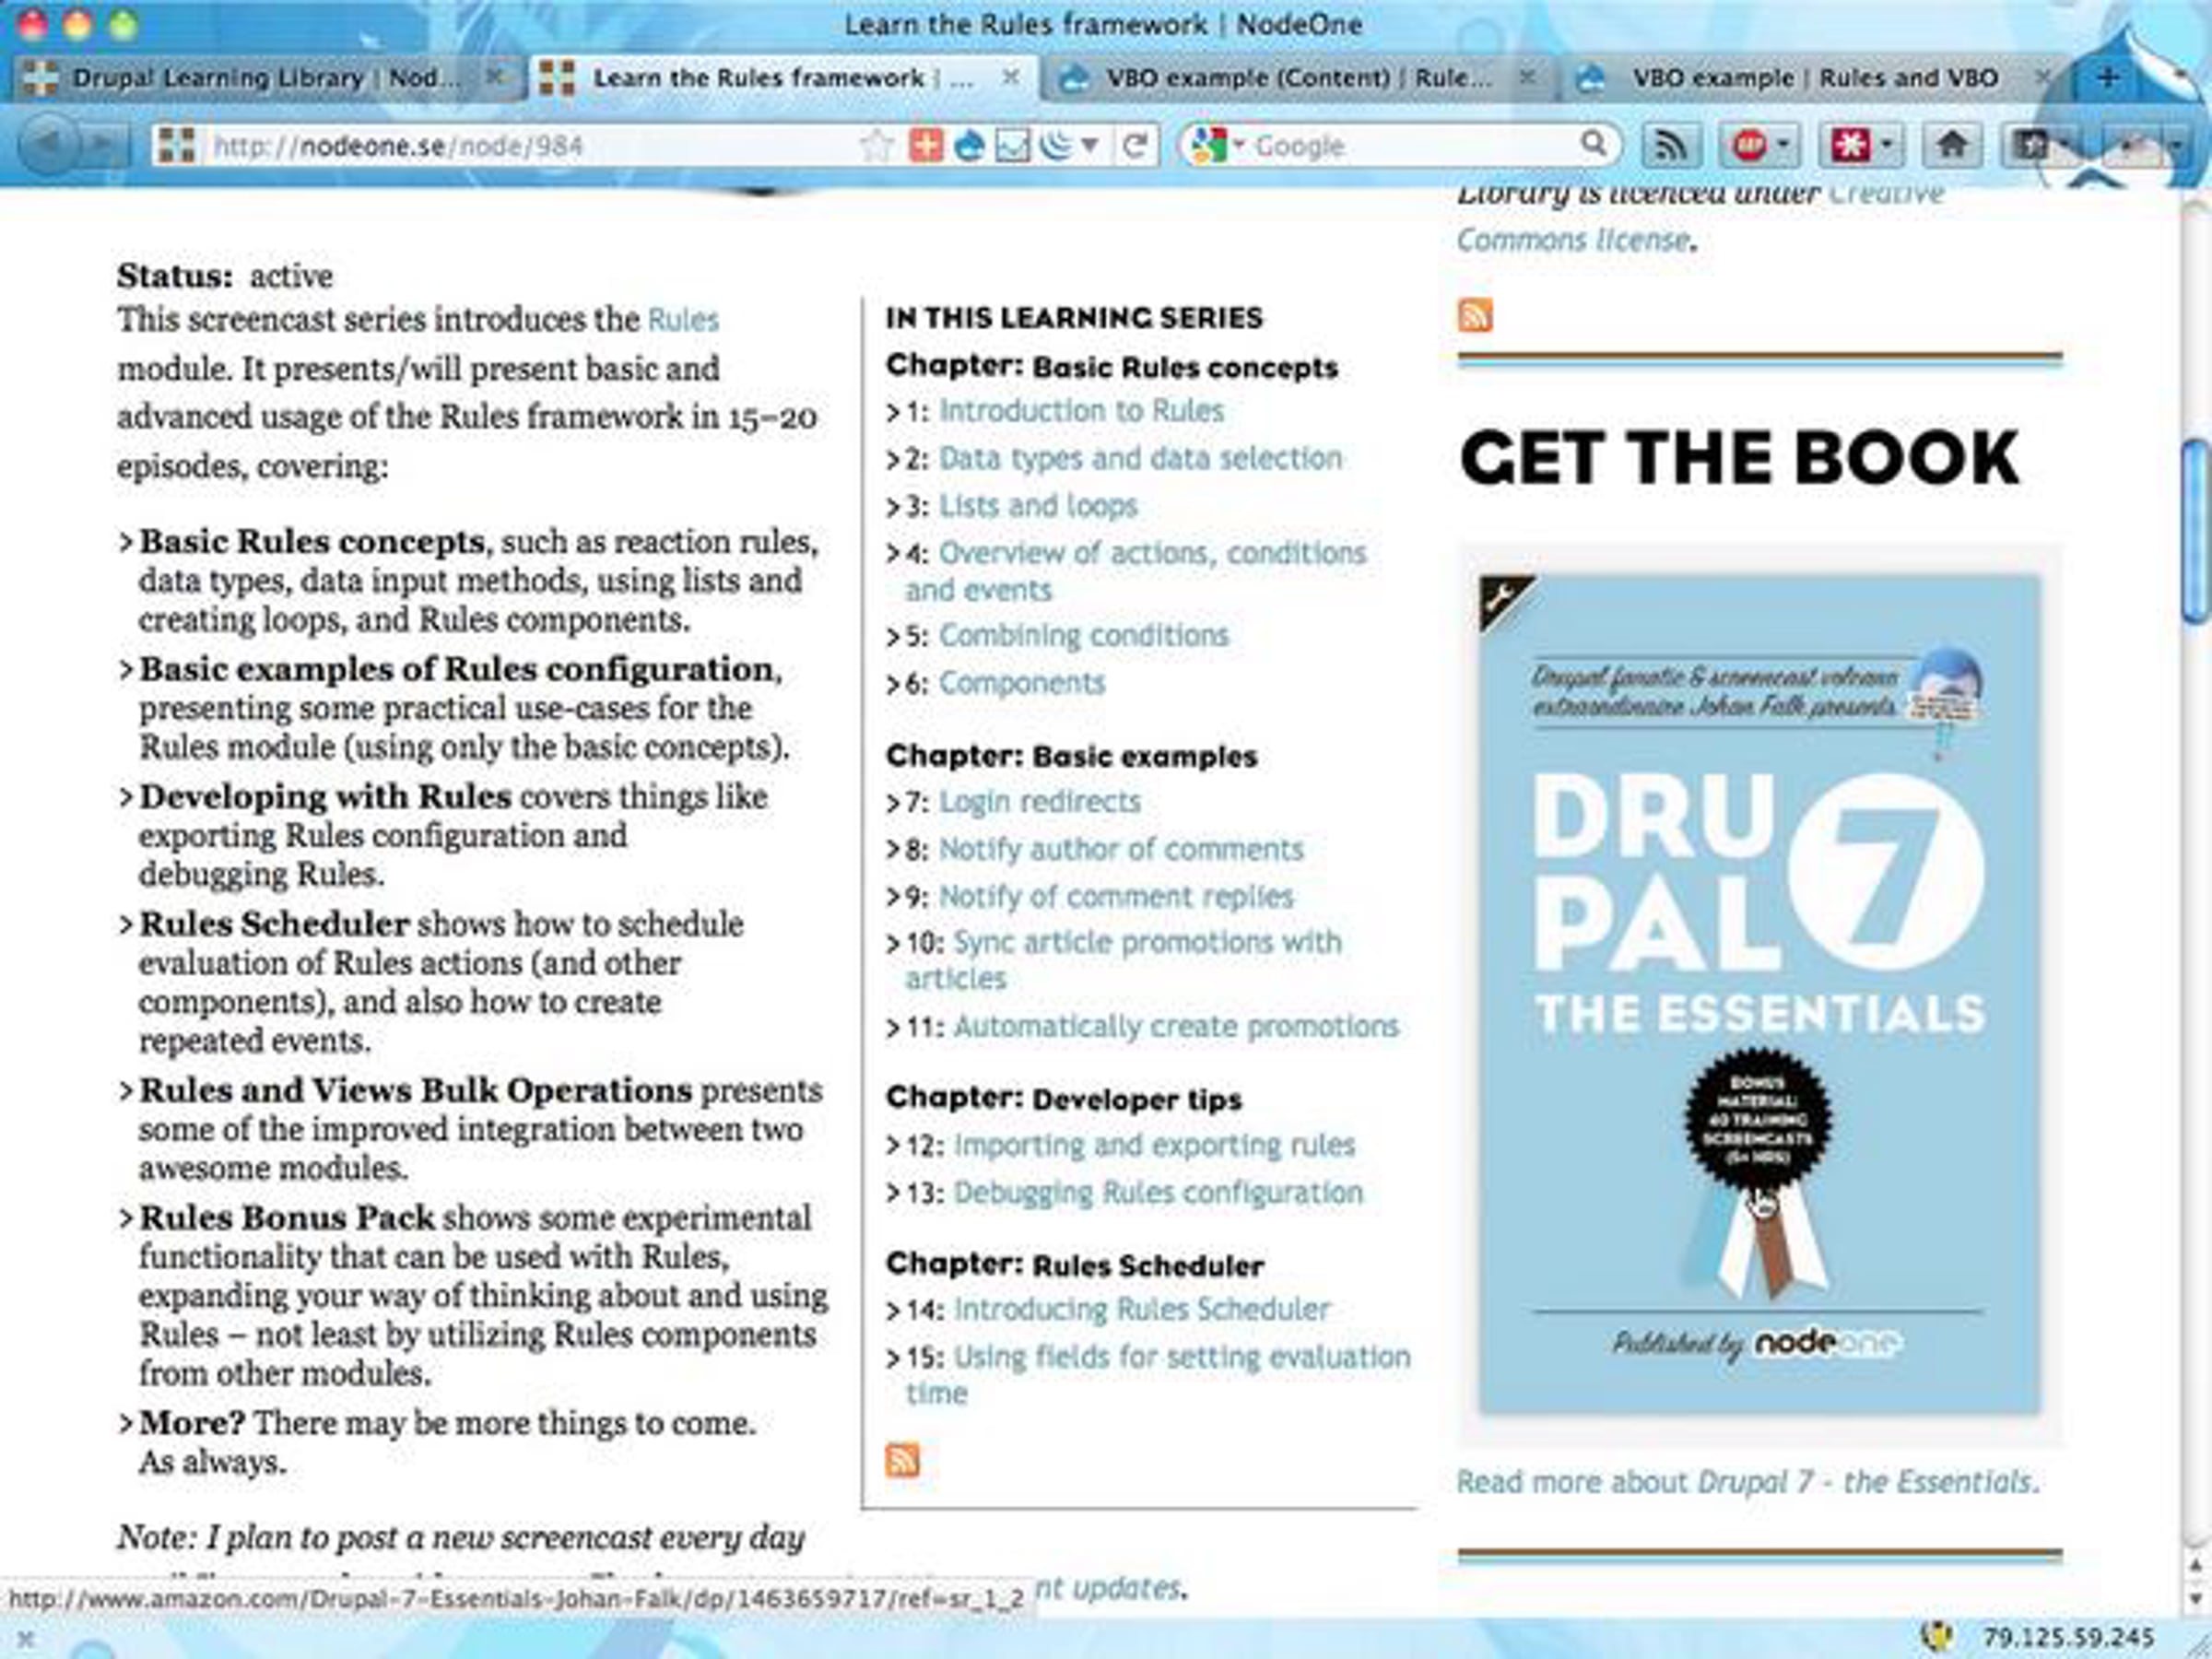
Task: Click Read more about Drupal 7 - the Essentials
Action: [1747, 1482]
